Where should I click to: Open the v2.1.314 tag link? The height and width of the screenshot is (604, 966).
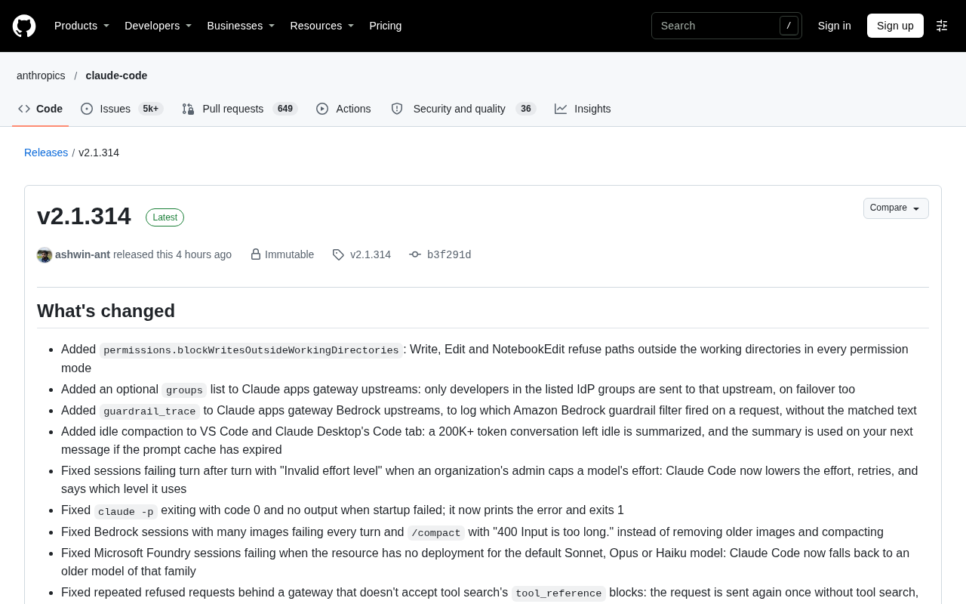[x=371, y=255]
